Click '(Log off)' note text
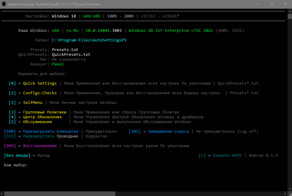The height and width of the screenshot is (196, 292). point(248,131)
